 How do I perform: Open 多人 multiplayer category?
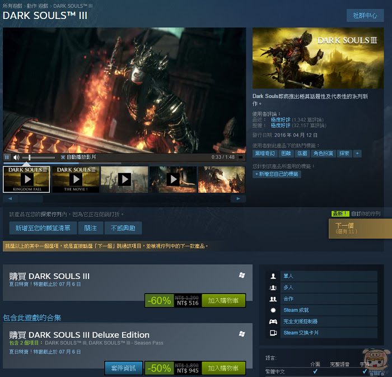329,287
